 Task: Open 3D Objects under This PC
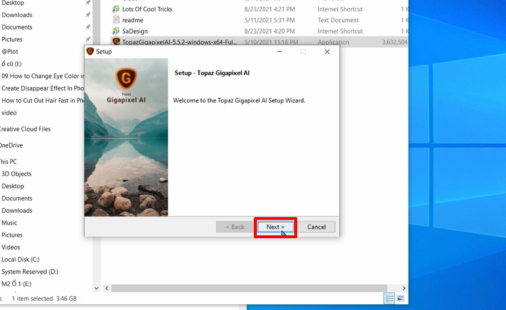pyautogui.click(x=17, y=174)
